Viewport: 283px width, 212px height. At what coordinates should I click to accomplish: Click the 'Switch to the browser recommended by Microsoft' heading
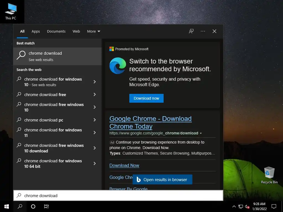170,65
